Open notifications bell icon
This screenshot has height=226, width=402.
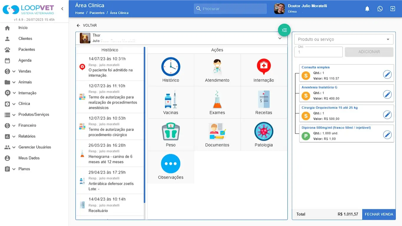367,9
